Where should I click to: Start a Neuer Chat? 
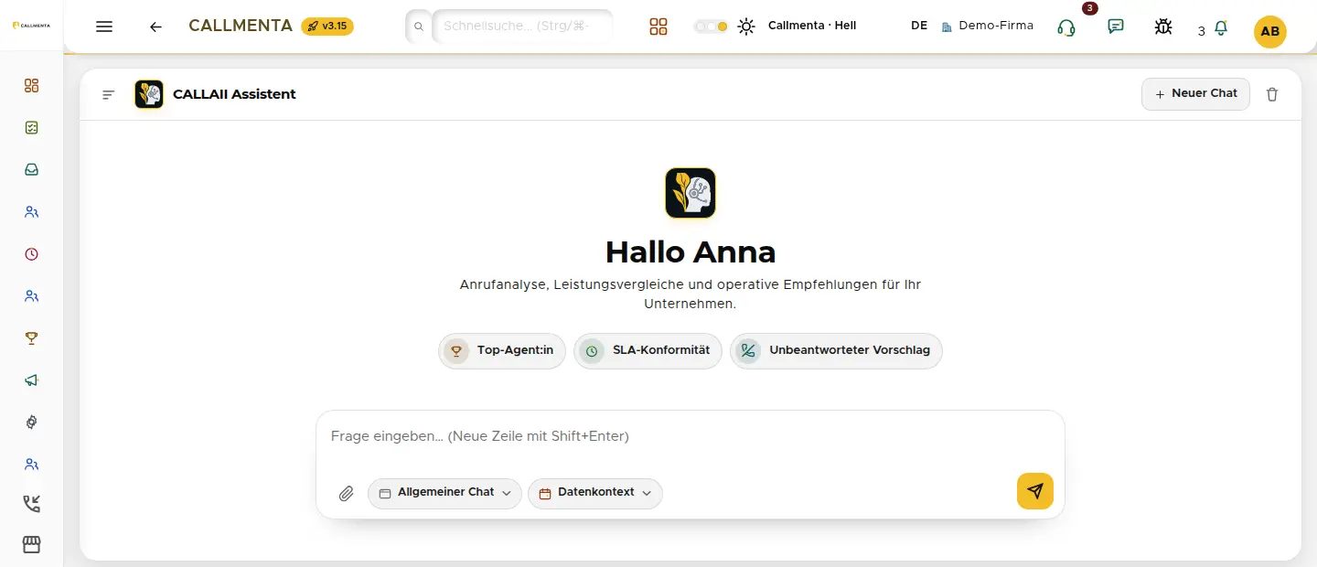[1195, 94]
